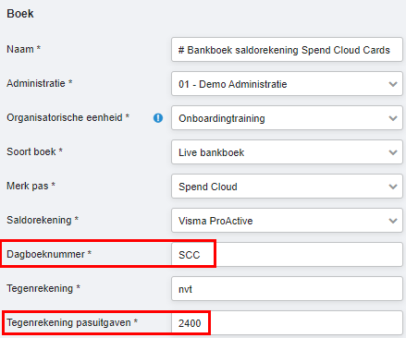This screenshot has height=338, width=406.
Task: Open the Soort boek dropdown showing Live bankboek
Action: click(x=287, y=152)
